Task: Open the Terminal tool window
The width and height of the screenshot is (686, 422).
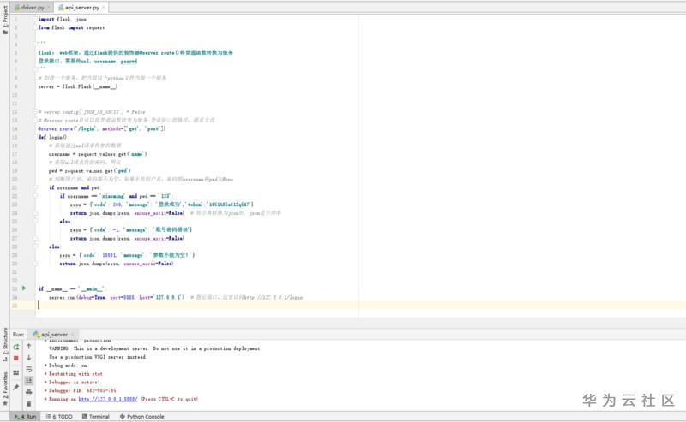Action: 96,417
